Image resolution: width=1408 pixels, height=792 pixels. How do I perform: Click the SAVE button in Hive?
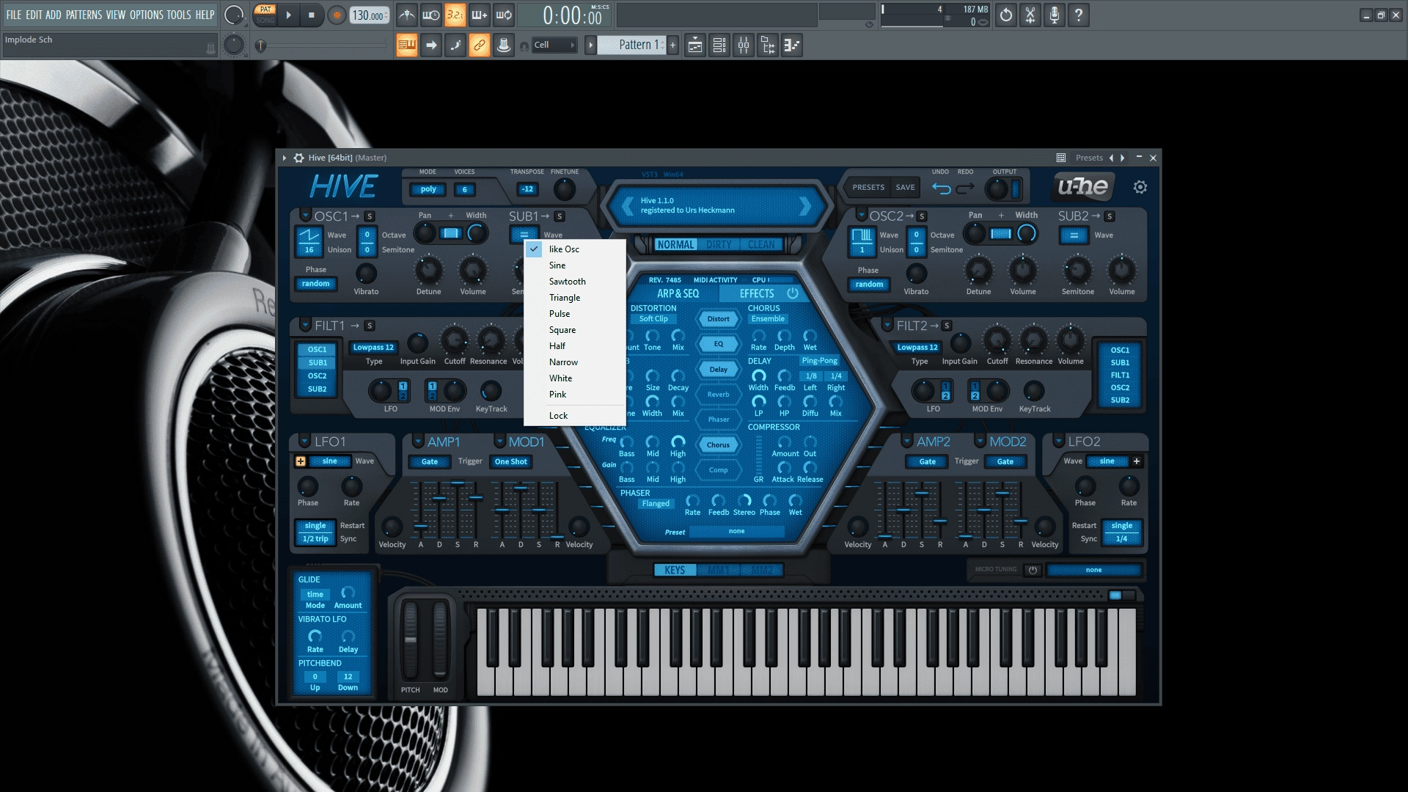tap(906, 188)
